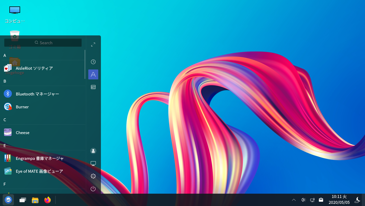Image resolution: width=365 pixels, height=206 pixels.
Task: Jump via letter header C
Action: click(5, 120)
